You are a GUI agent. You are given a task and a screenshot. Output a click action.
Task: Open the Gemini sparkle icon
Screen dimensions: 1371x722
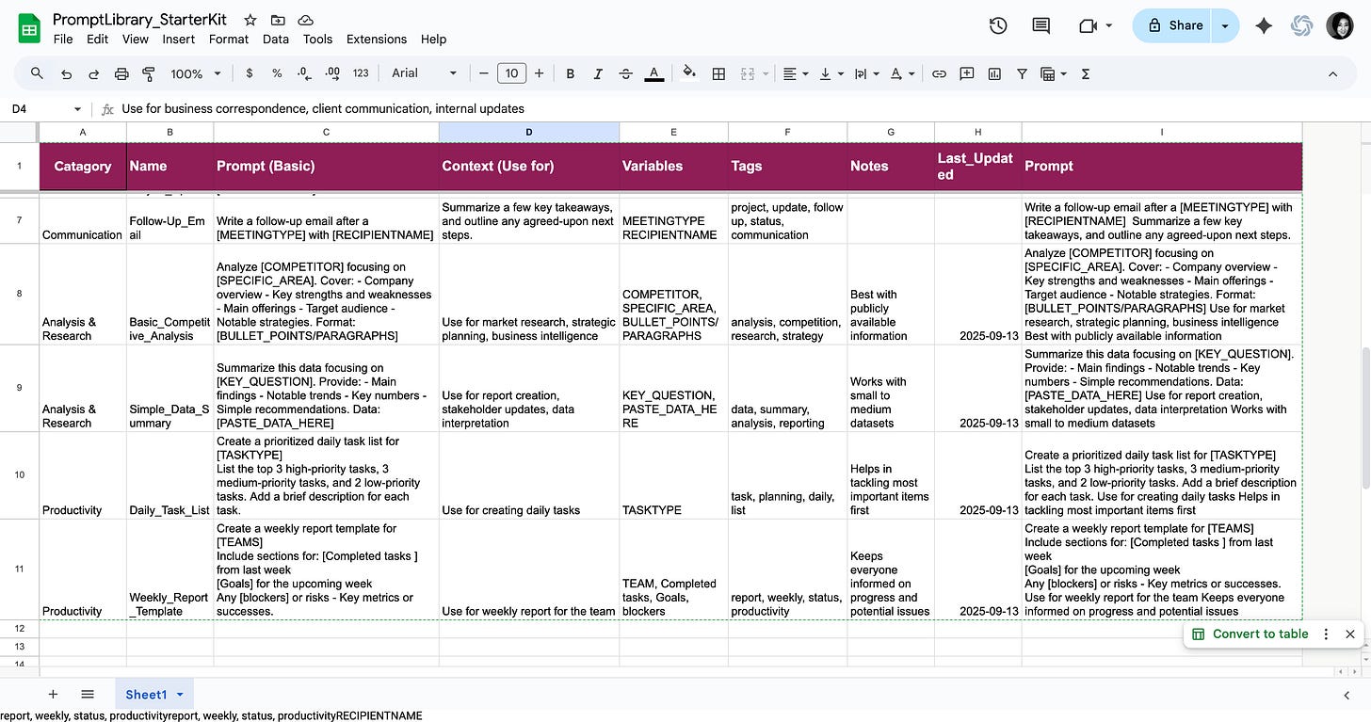pyautogui.click(x=1264, y=25)
